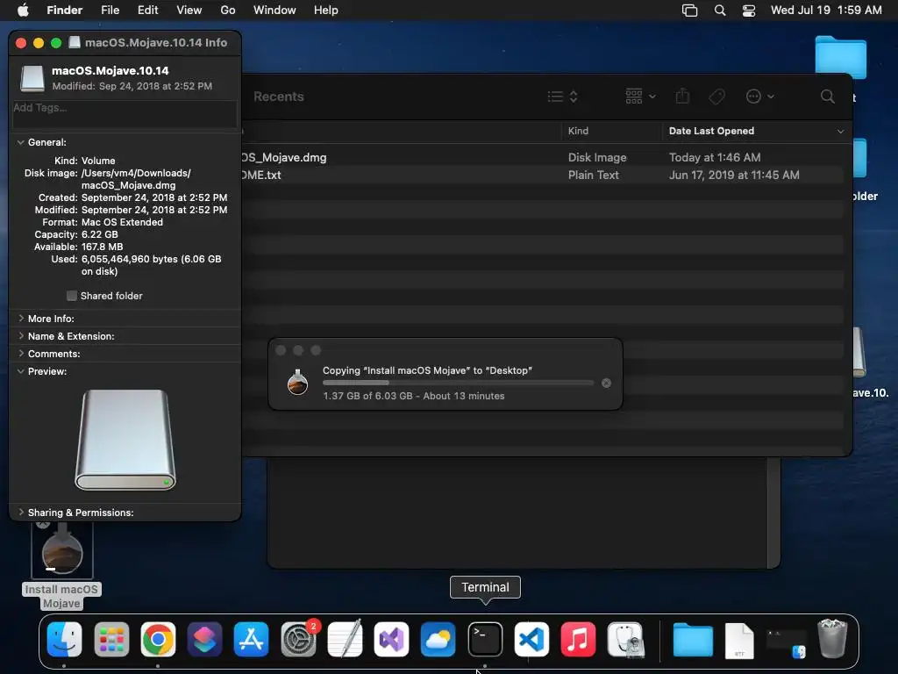Click the macOS.Mojave.10.14 volume icon in Info header
This screenshot has width=898, height=674.
(32, 78)
